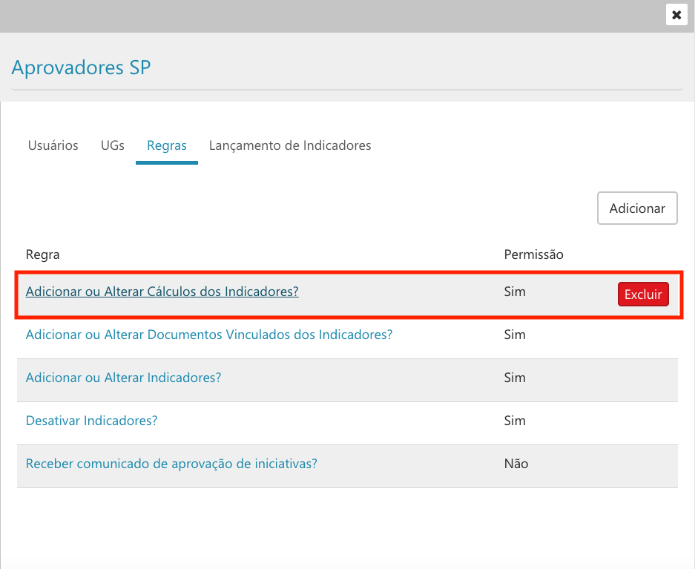Switch to the Usuários tab
Viewport: 695px width, 569px height.
pos(53,145)
